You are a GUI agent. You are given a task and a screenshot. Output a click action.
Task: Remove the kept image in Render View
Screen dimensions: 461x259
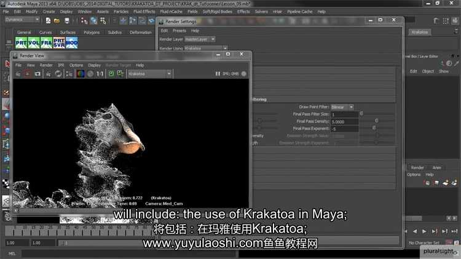click(120, 74)
